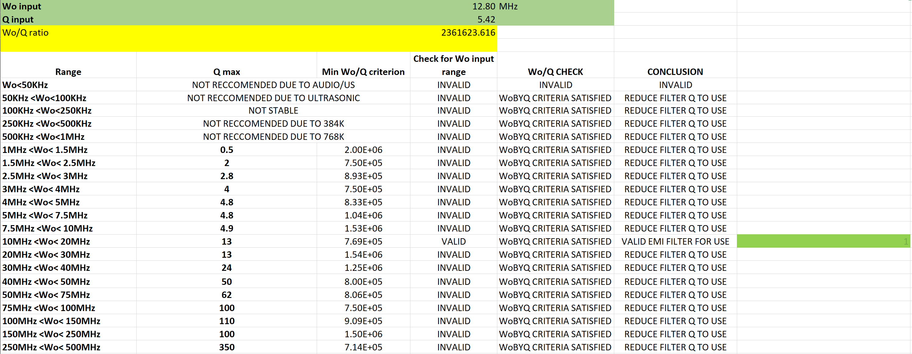Select the Q input value 5.42 cell
The height and width of the screenshot is (354, 912).
(x=453, y=19)
